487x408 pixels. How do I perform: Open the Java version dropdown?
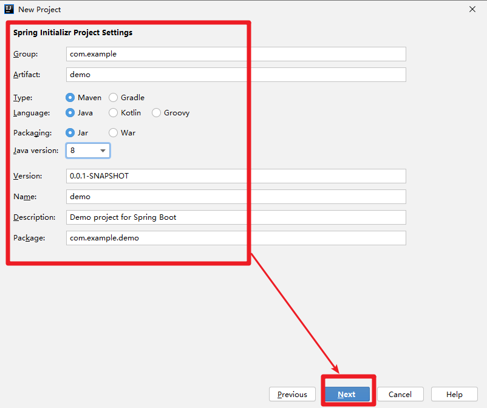point(88,151)
